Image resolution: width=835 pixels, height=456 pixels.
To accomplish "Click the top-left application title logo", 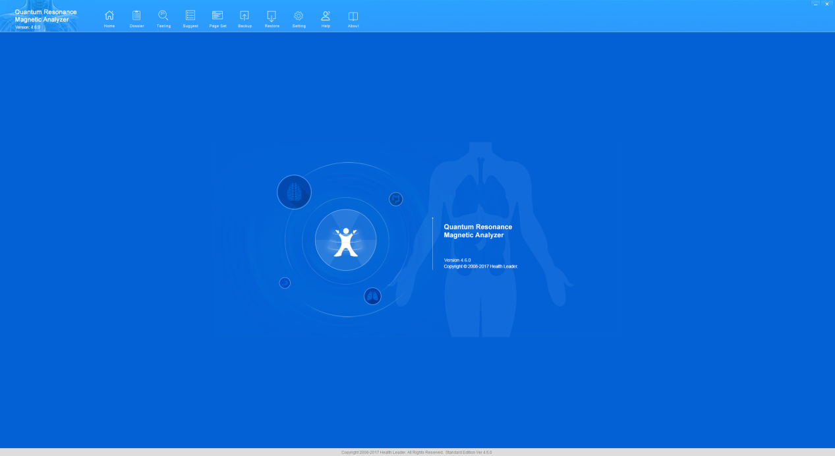I will pyautogui.click(x=45, y=18).
